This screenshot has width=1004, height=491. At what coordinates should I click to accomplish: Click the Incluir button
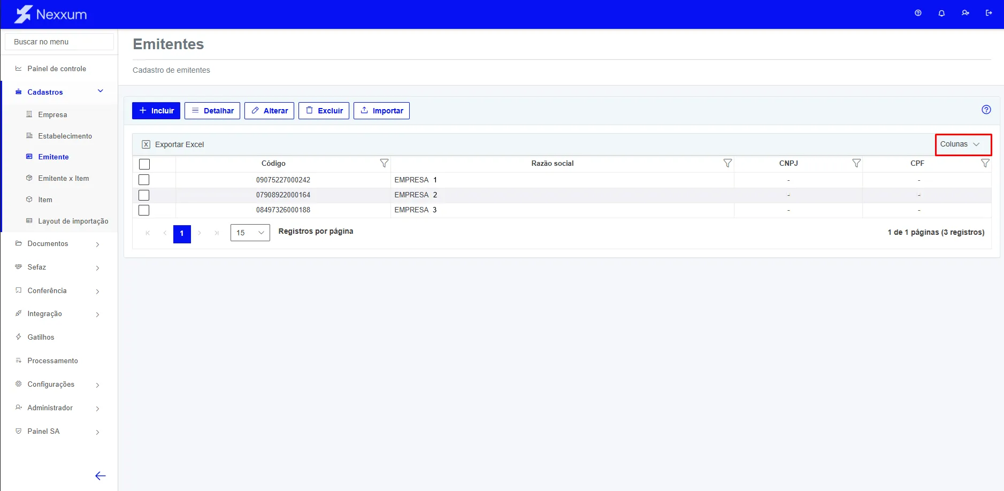tap(156, 111)
